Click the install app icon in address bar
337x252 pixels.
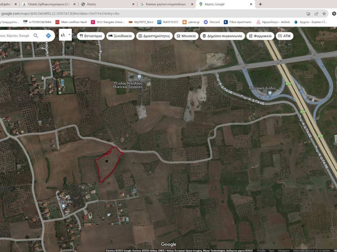(308, 14)
